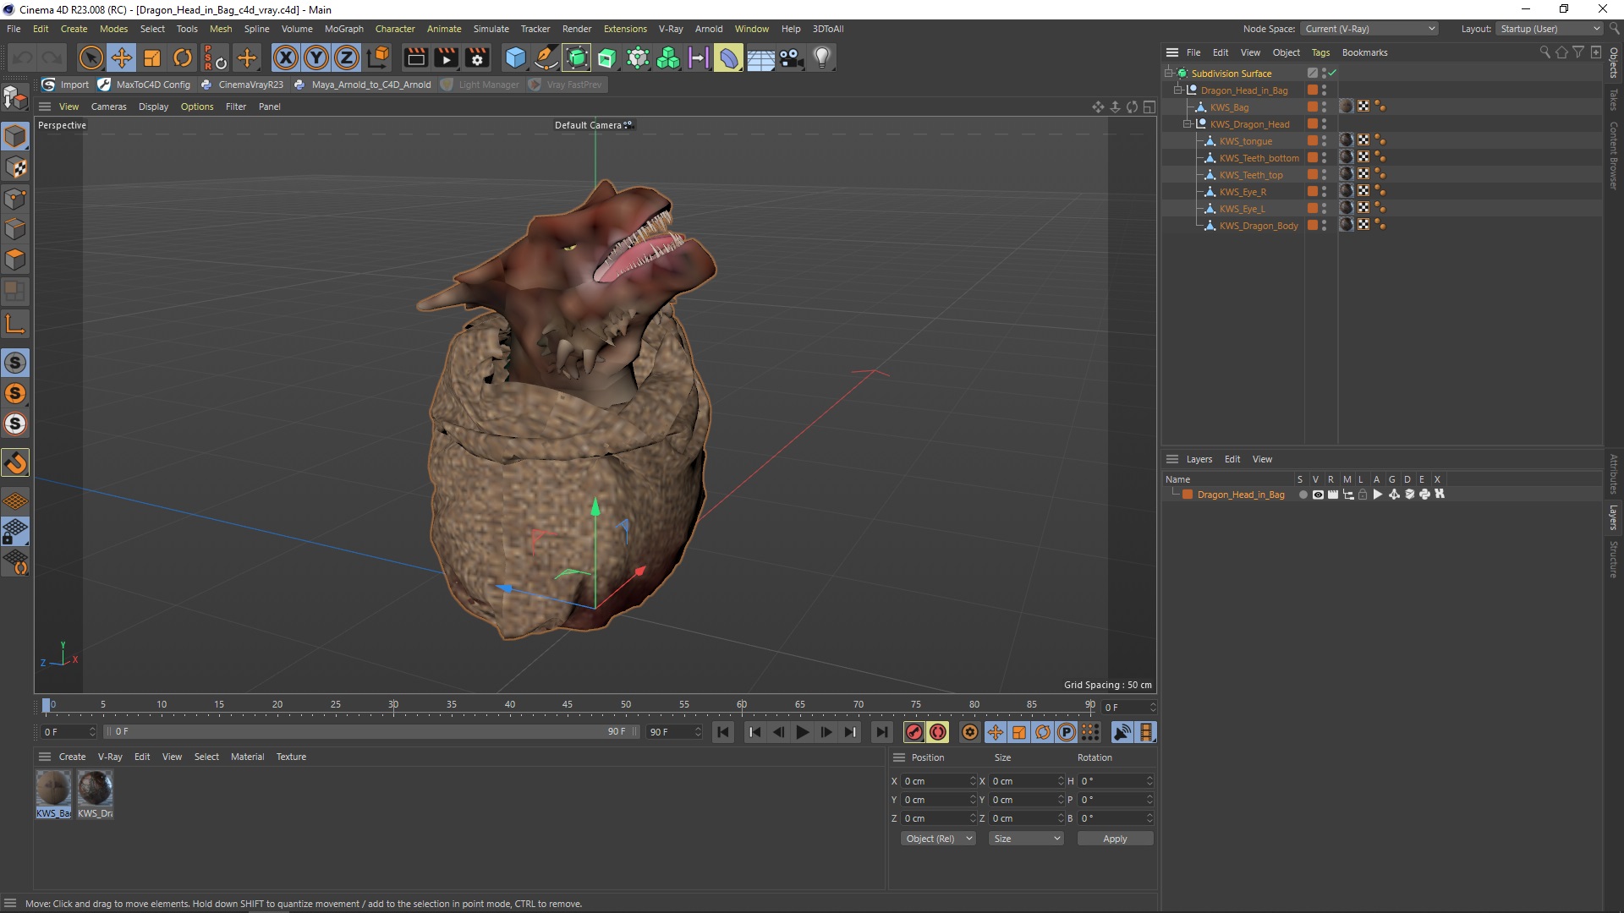Toggle Dragon_Head_in_Bag layer lock

click(1363, 495)
